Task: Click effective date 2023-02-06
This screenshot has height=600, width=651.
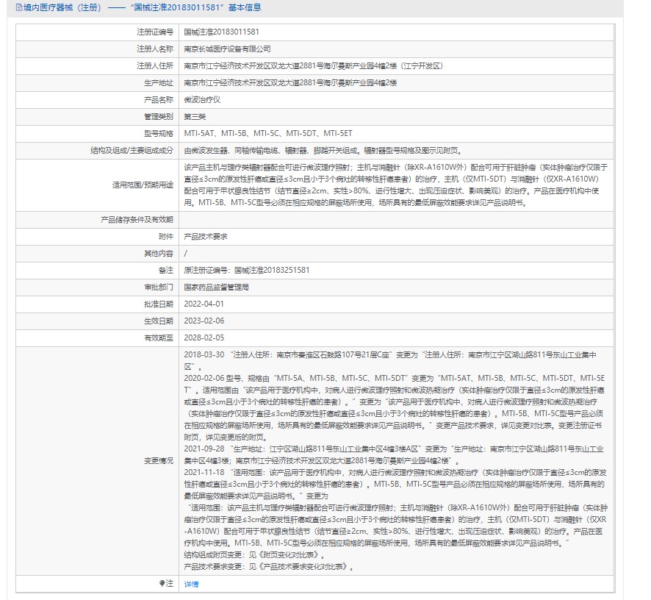Action: point(204,321)
